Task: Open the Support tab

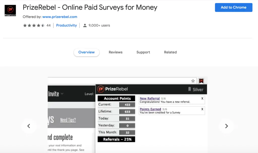Action: coord(143,52)
